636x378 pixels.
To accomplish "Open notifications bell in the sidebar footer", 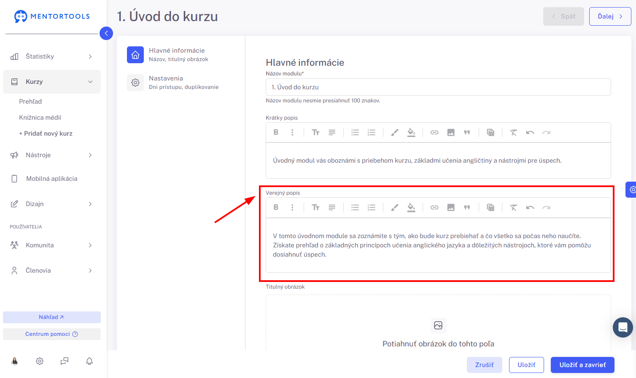I will click(89, 361).
